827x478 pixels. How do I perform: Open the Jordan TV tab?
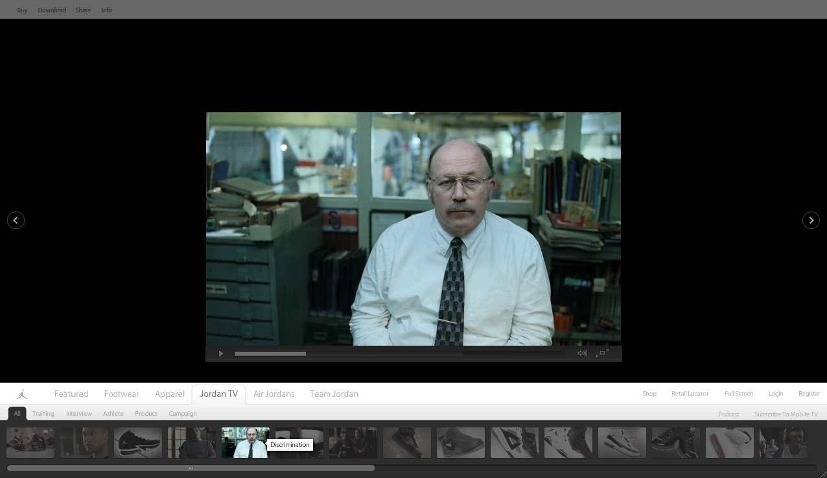click(x=218, y=394)
